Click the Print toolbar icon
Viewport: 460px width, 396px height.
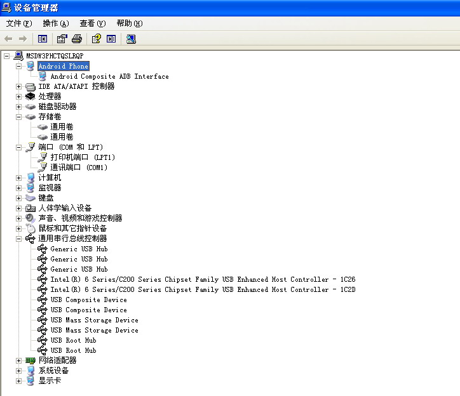(77, 39)
